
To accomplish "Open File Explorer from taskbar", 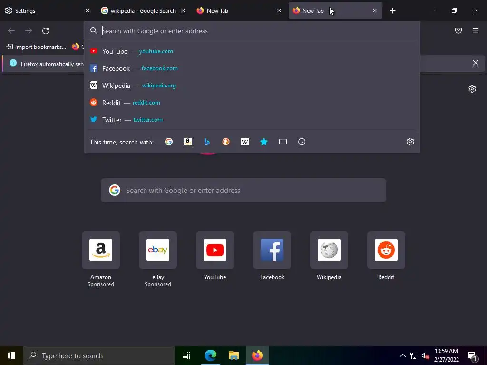I will coord(234,355).
